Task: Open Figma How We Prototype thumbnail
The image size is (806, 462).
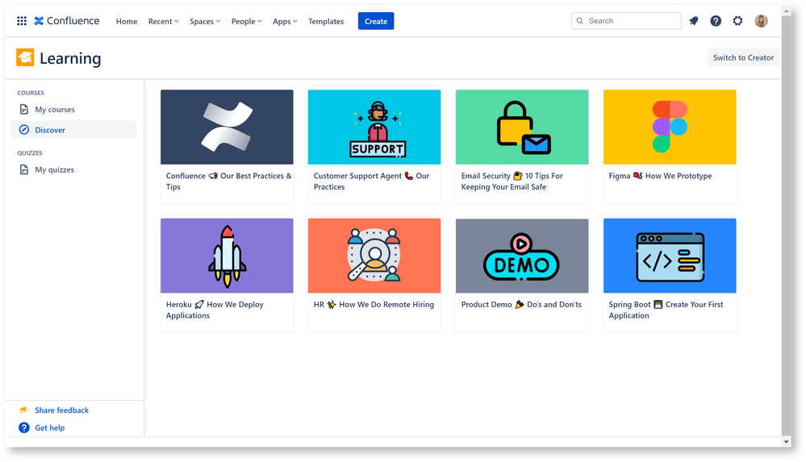Action: (x=670, y=127)
